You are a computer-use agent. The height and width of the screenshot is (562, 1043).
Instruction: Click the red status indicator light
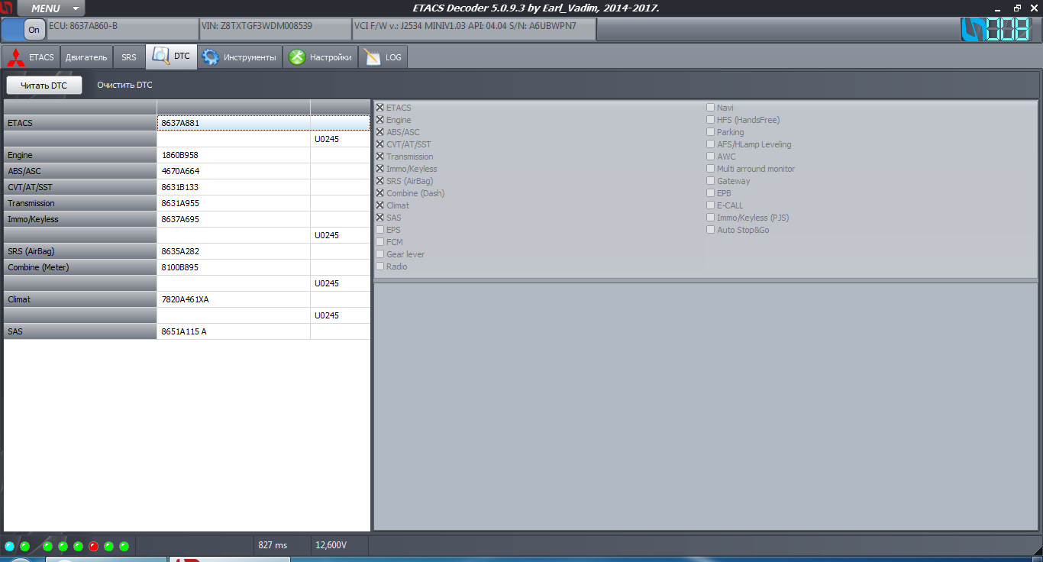click(93, 546)
